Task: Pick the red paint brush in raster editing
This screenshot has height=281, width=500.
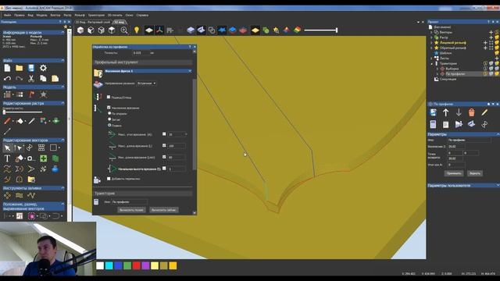Action: click(x=7, y=121)
